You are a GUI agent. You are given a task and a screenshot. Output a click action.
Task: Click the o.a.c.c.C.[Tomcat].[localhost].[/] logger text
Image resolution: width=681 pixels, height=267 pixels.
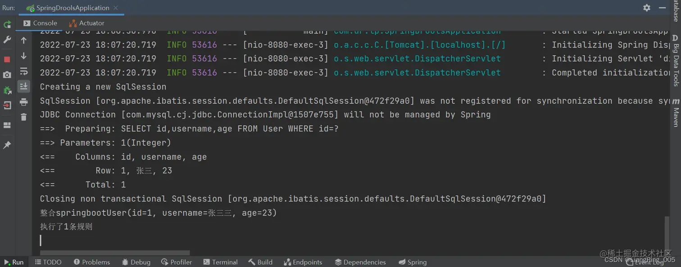(419, 45)
